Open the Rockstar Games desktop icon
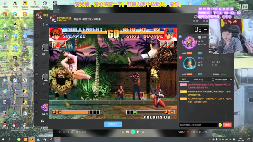Screen dimensions: 253x142 25,5
